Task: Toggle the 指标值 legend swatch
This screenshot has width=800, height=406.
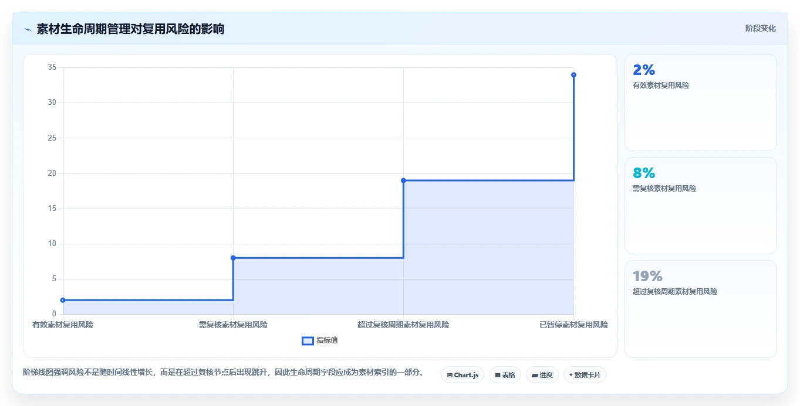Action: pos(308,341)
